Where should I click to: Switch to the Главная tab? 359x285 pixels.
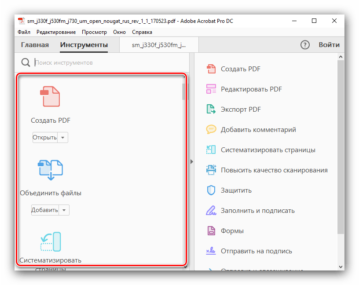point(35,45)
